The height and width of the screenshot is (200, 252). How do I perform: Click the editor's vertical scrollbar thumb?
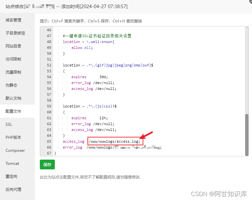247,135
